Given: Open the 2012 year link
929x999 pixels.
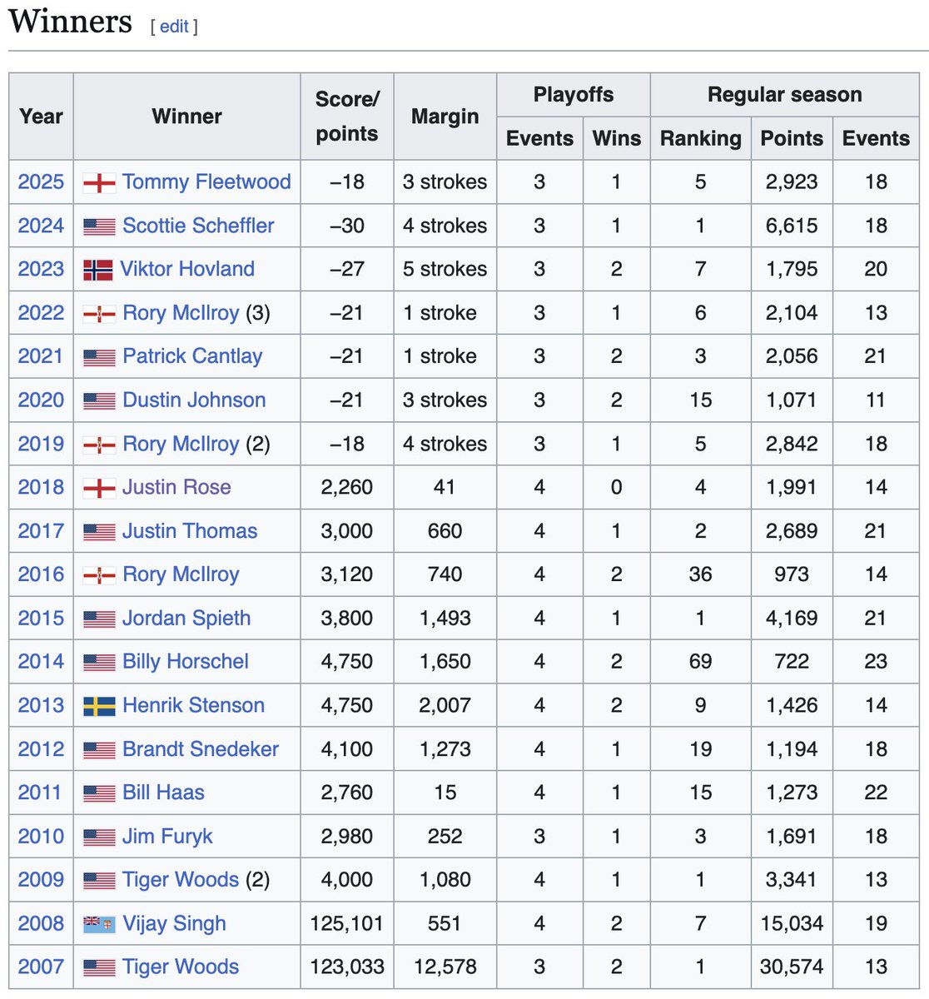Looking at the screenshot, I should coord(41,749).
